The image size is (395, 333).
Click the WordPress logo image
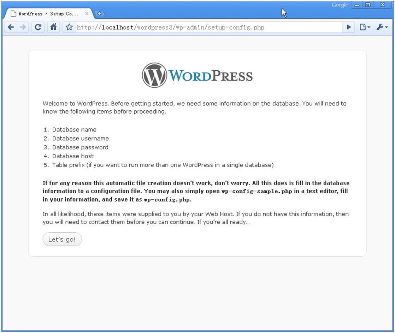coord(197,75)
